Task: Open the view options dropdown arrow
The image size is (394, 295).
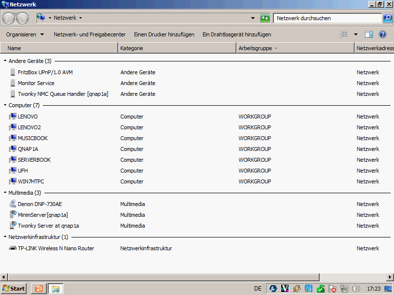Action: [x=356, y=34]
